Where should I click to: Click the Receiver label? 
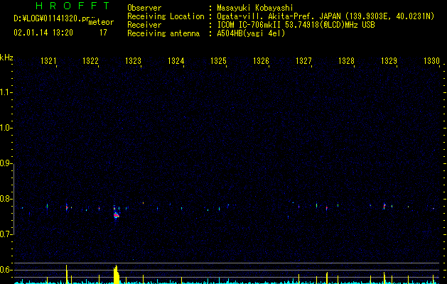(144, 25)
